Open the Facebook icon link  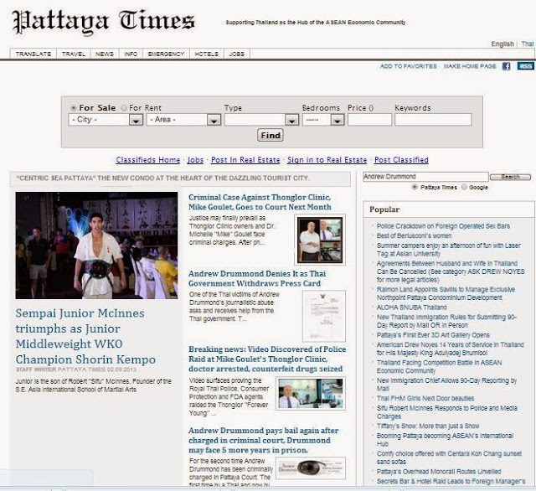[506, 66]
